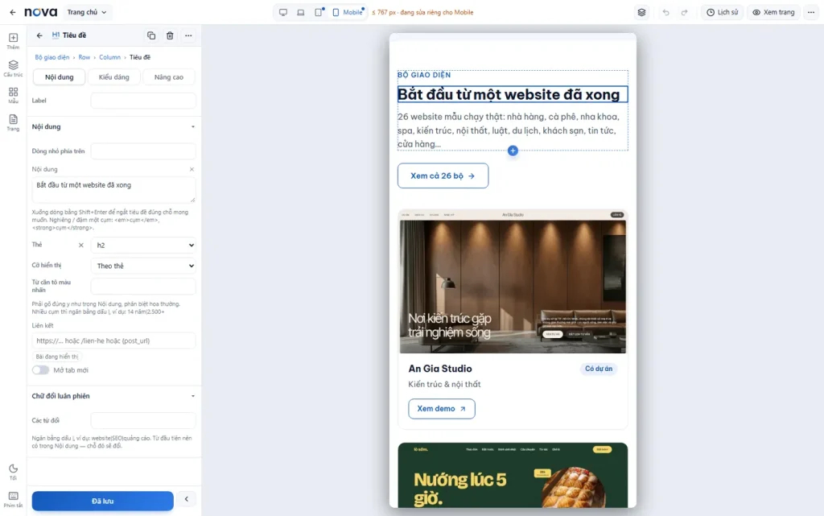Image resolution: width=824 pixels, height=516 pixels.
Task: Switch to the Nâng cao tab
Action: (169, 76)
